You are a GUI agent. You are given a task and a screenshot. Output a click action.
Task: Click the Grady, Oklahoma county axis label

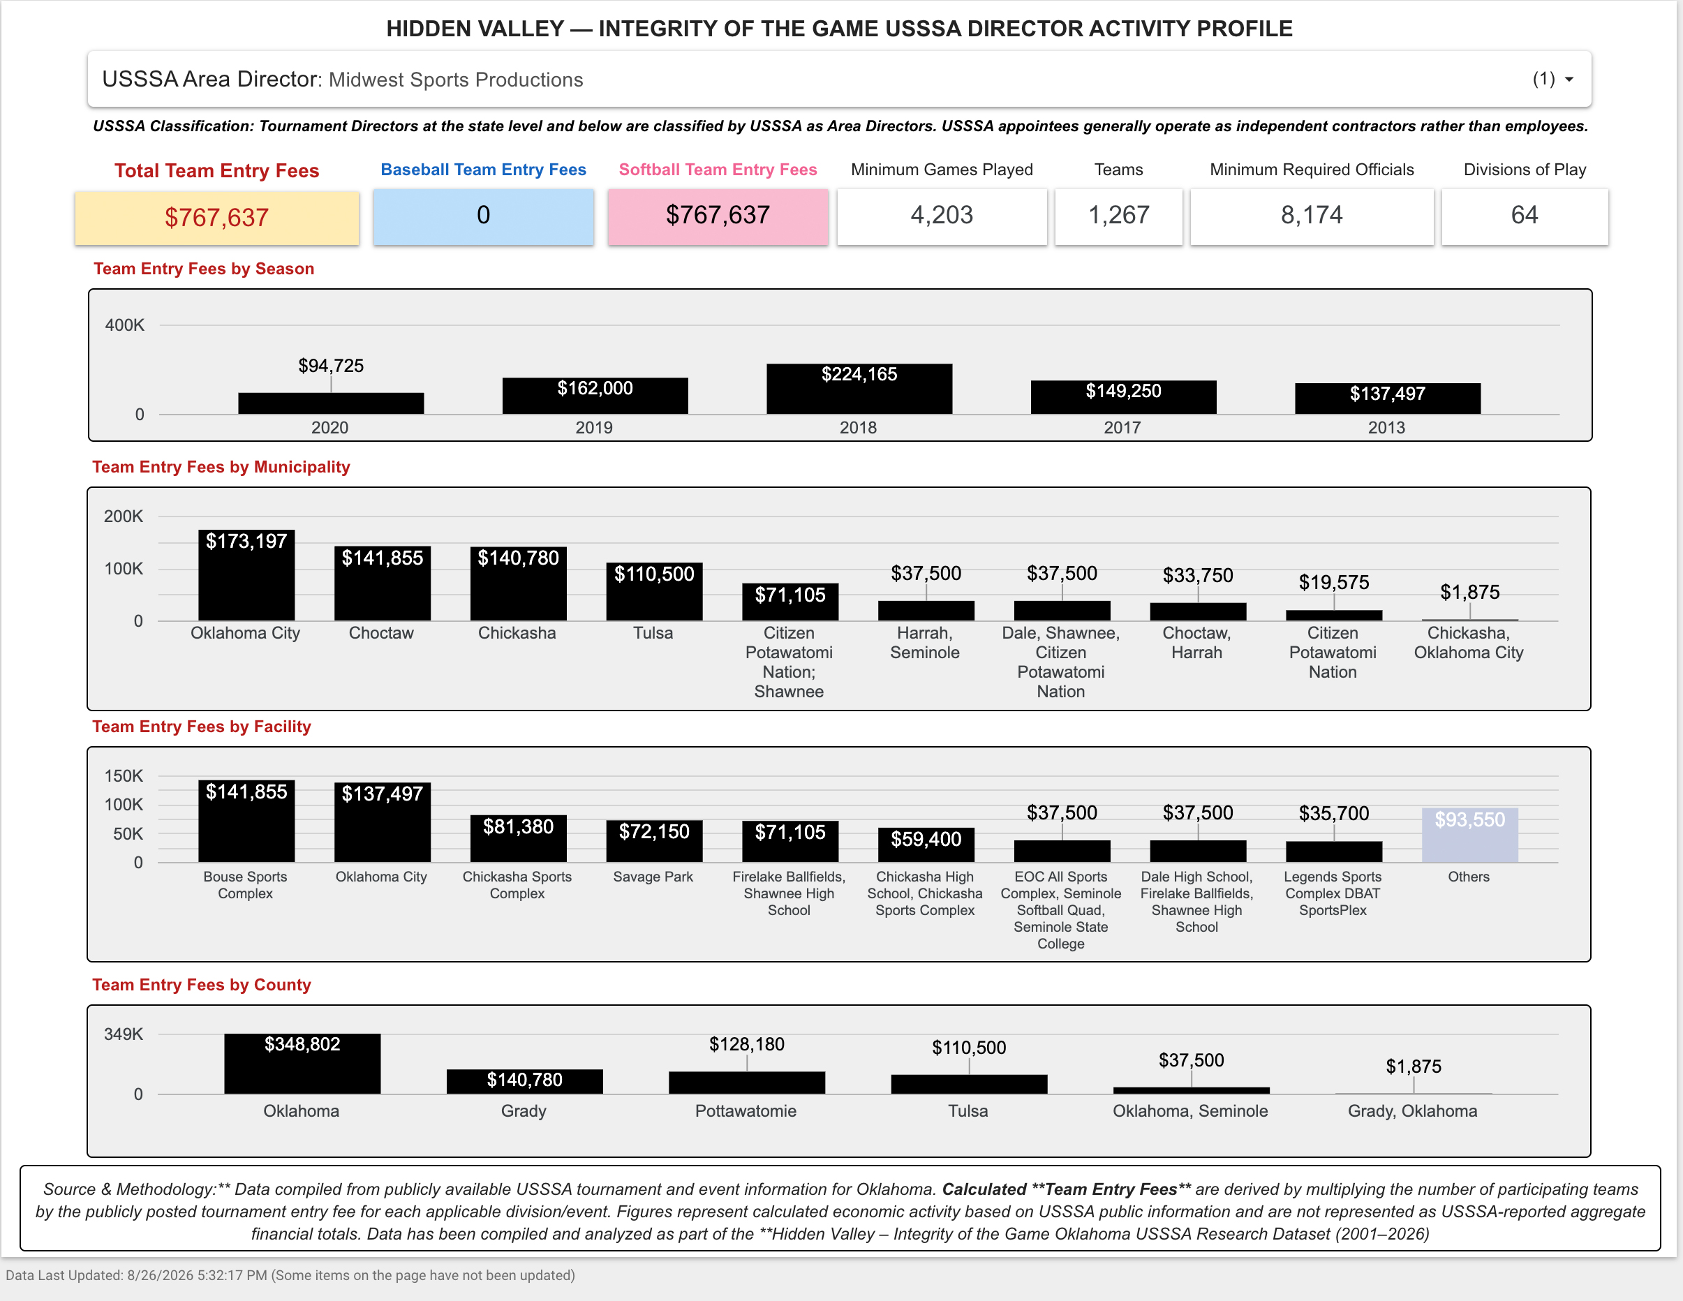[1413, 1110]
